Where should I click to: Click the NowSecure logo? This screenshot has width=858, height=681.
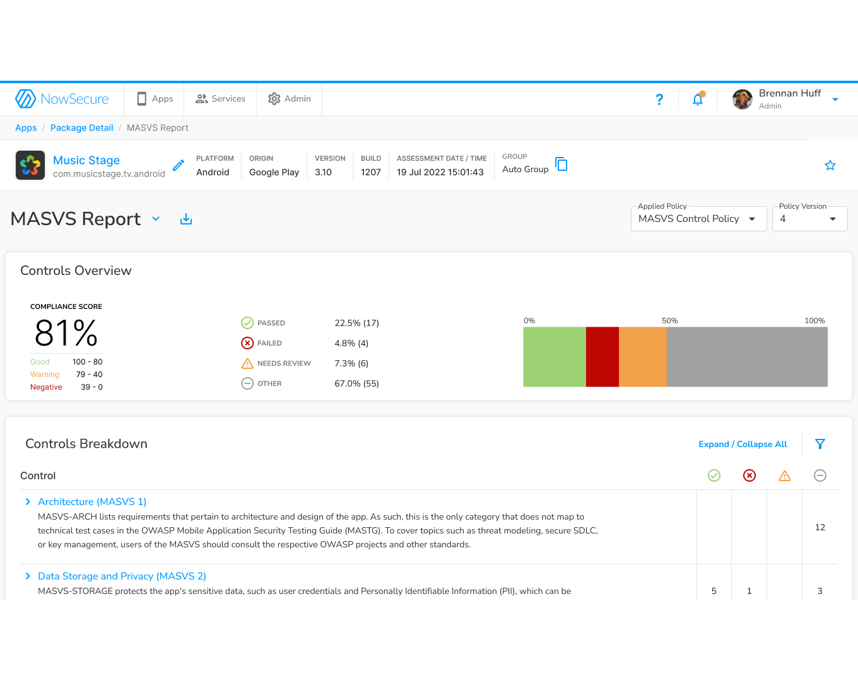(62, 99)
